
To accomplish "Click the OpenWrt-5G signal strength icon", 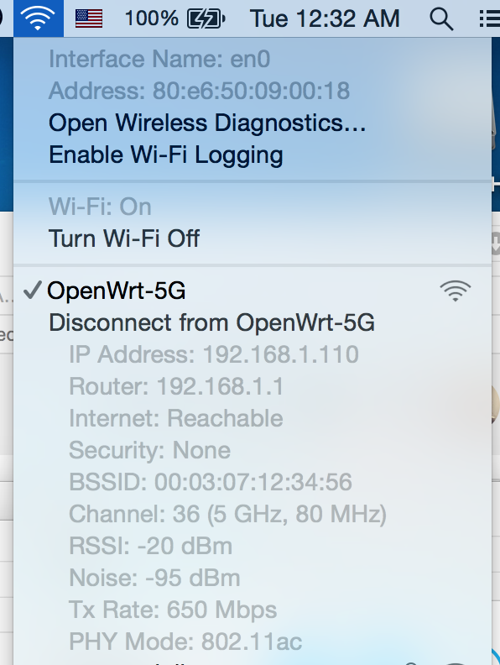I will [x=456, y=291].
